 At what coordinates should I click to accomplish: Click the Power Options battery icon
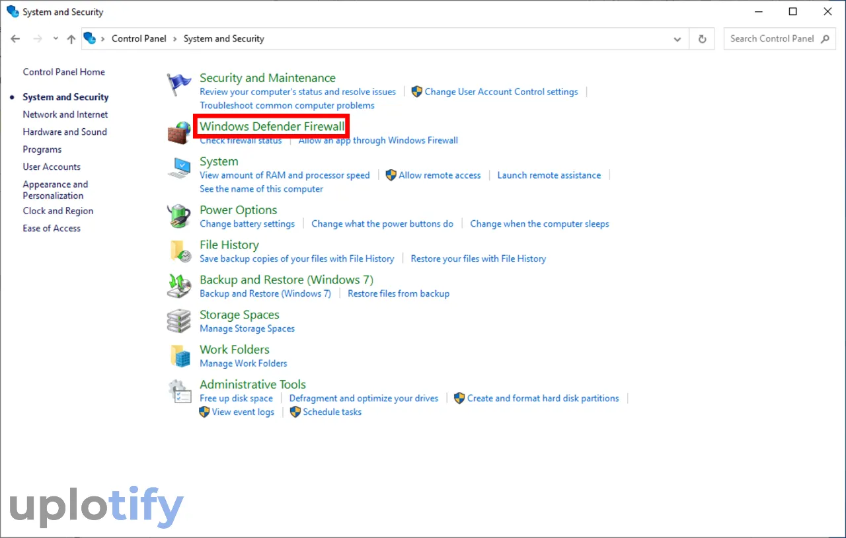(178, 216)
